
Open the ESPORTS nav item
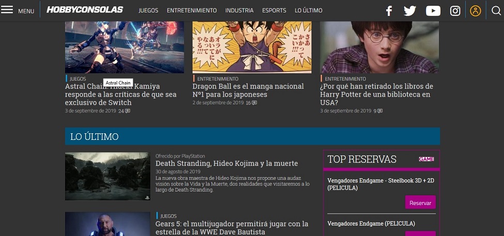pyautogui.click(x=274, y=11)
